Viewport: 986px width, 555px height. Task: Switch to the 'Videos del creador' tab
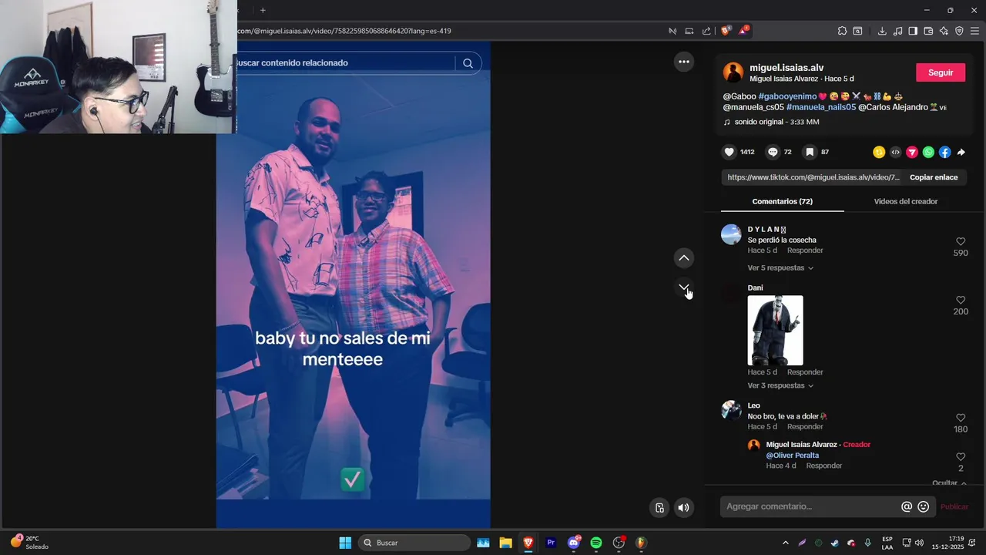tap(906, 201)
